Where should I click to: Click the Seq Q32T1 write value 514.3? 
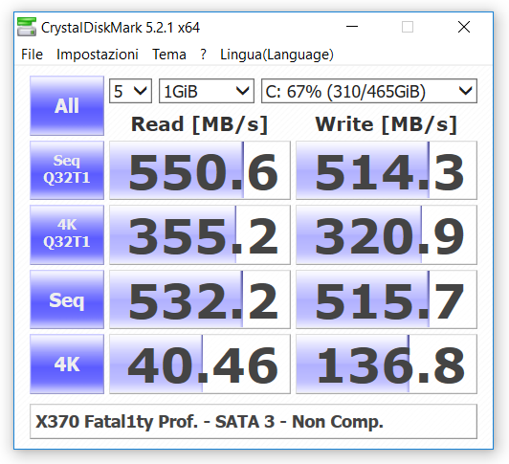(x=387, y=170)
